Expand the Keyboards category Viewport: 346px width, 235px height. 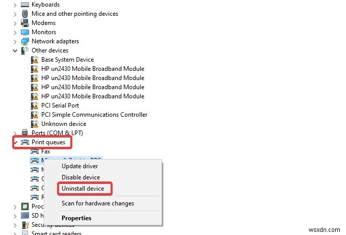point(16,5)
